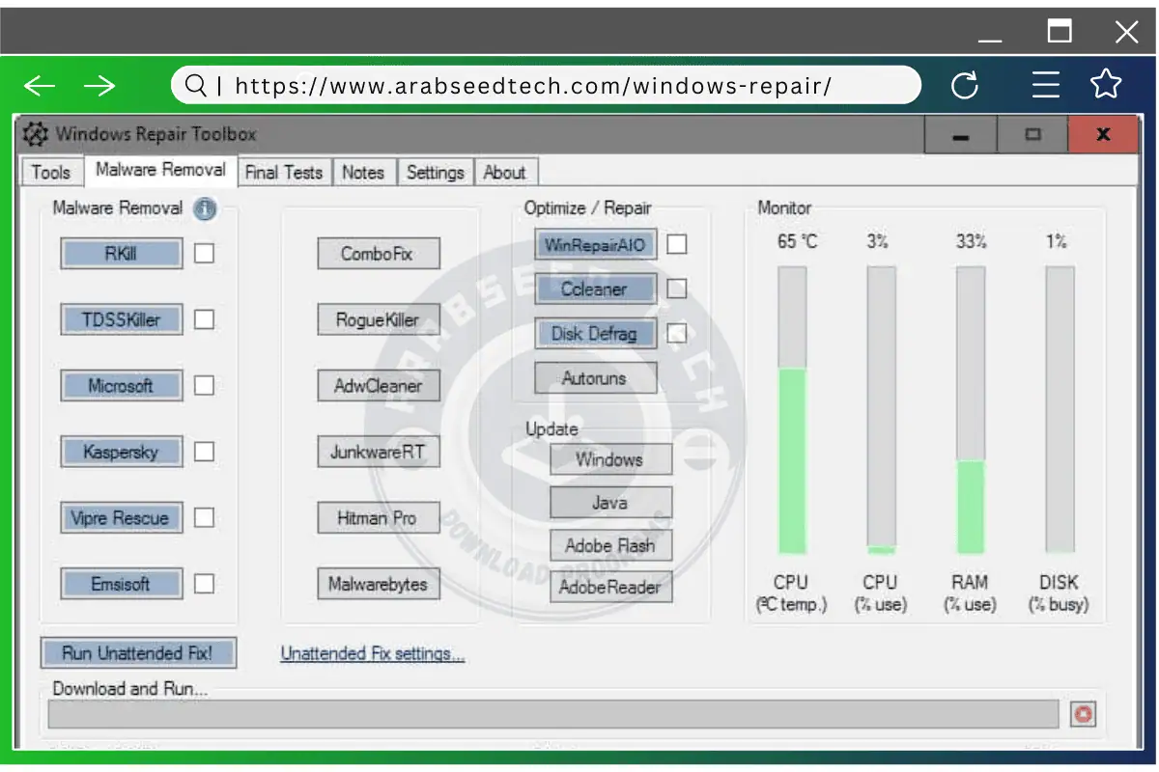Click the Malware Removal info icon

204,208
